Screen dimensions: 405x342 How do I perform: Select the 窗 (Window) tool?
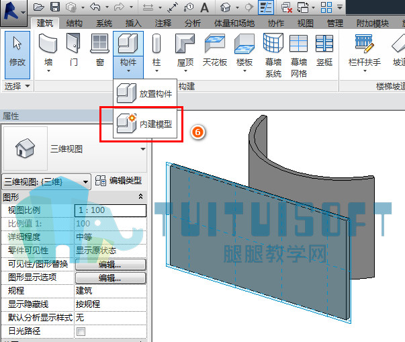tap(99, 50)
